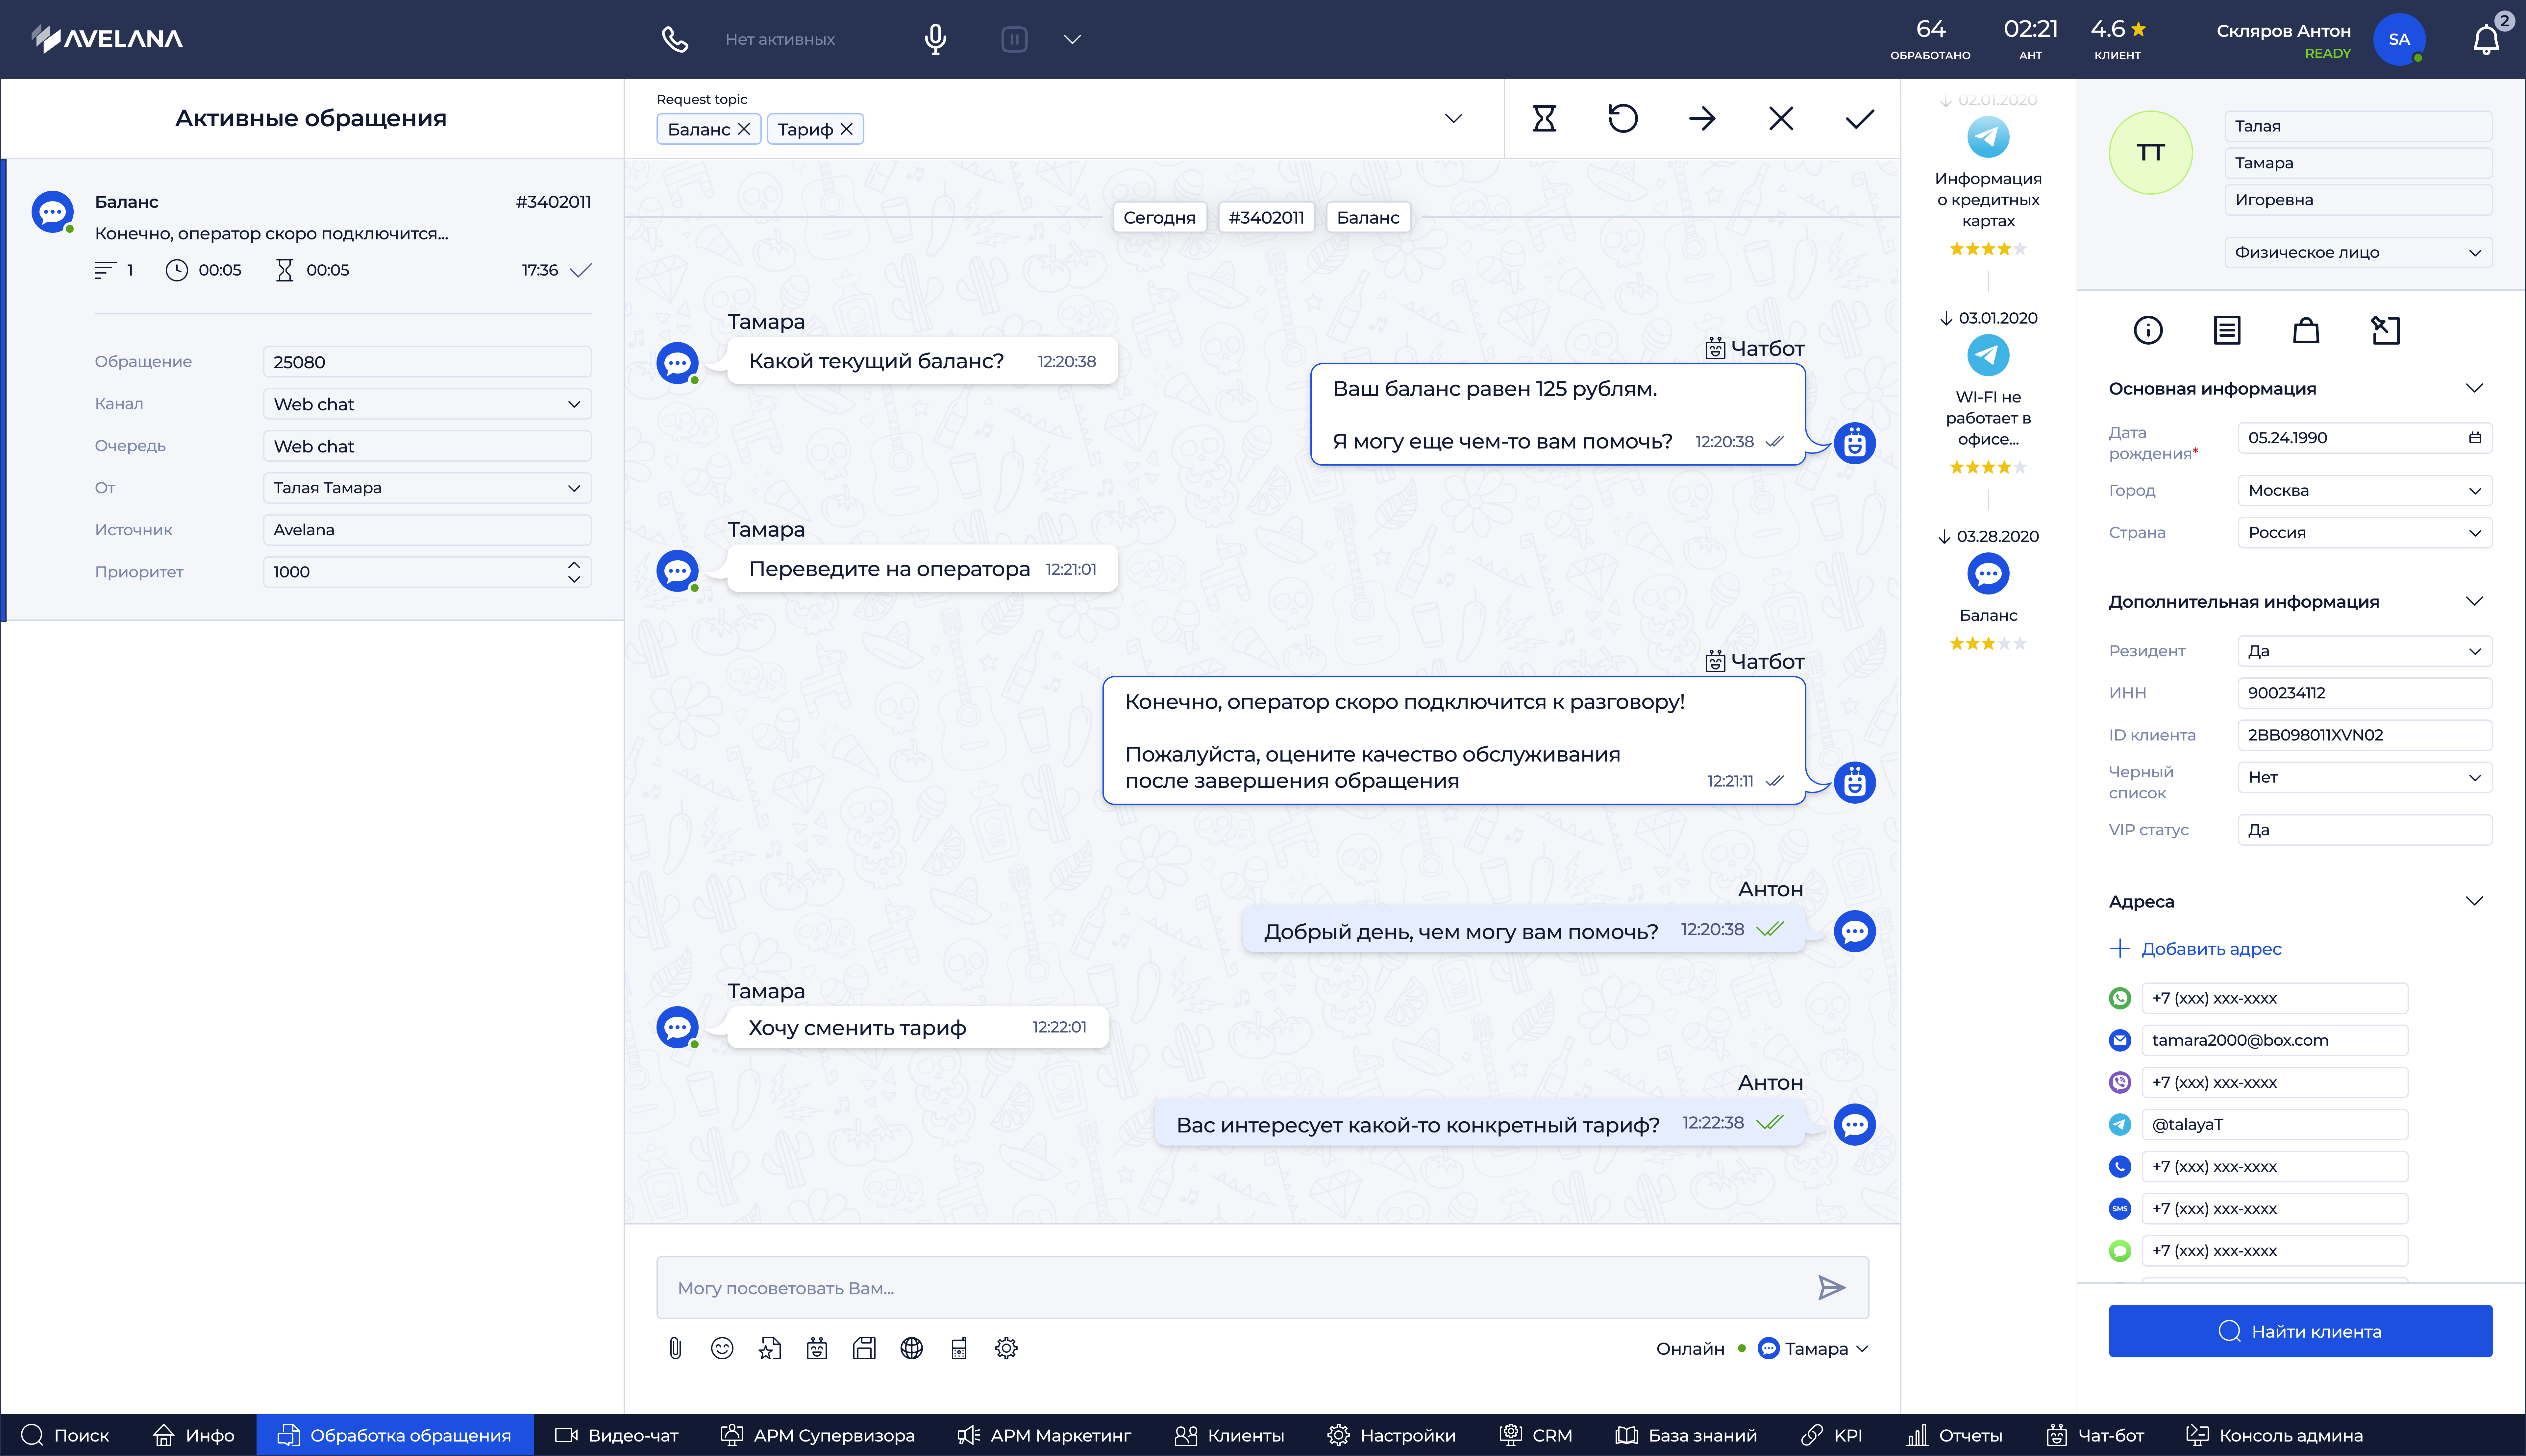The height and width of the screenshot is (1456, 2526).
Task: Click the Добавить адрес link
Action: 2196,949
